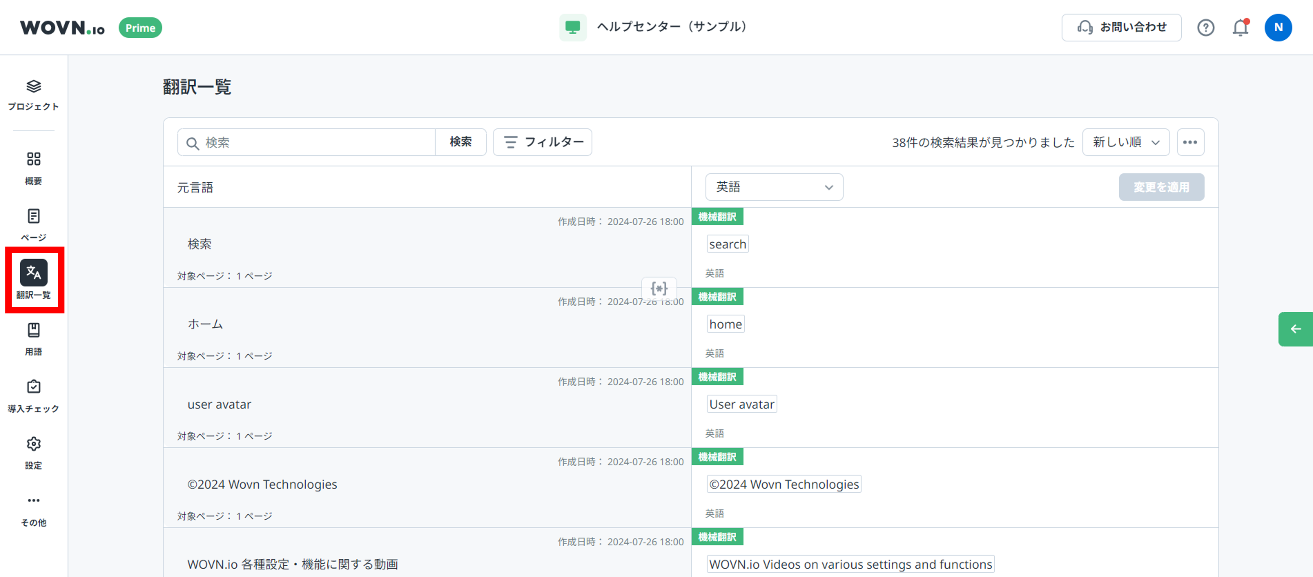
Task: Select the ヘルプセンター（サンプル） project name
Action: (672, 27)
